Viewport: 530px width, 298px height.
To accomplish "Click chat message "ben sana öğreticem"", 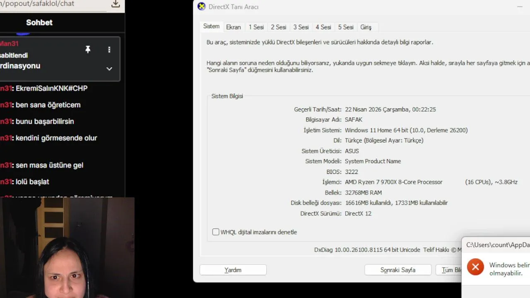I will click(x=48, y=105).
